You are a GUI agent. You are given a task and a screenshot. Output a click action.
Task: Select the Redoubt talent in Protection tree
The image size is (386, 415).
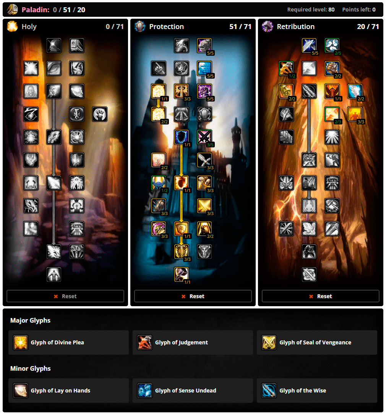point(159,206)
